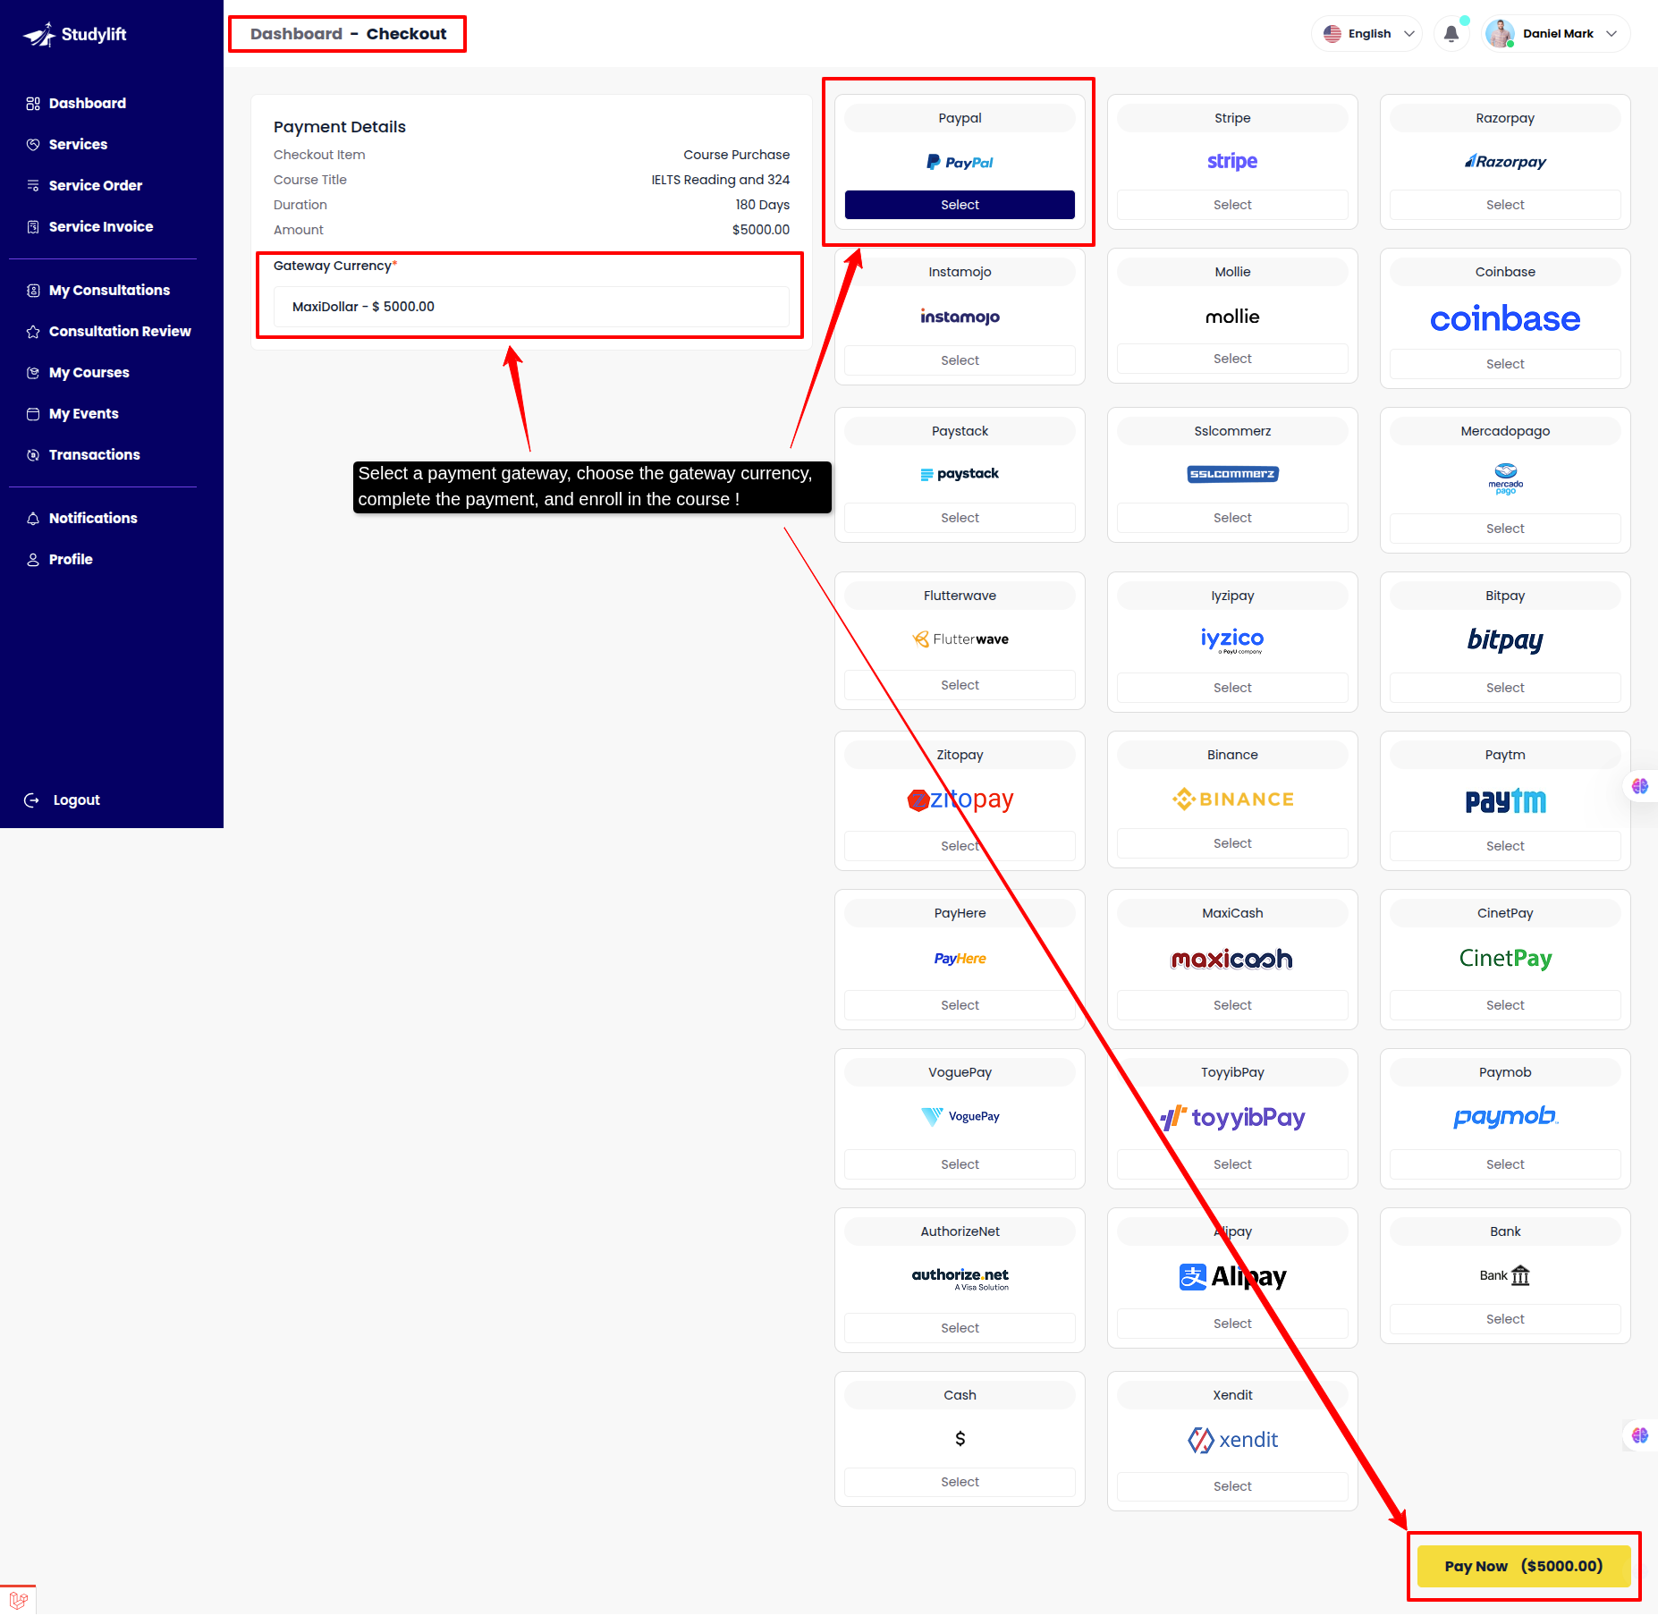This screenshot has width=1658, height=1616.
Task: Click the Stripe logo
Action: pos(1232,162)
